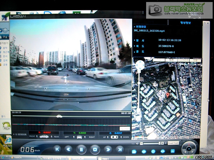Expand the 현재파일 arrow

[x=134, y=27]
